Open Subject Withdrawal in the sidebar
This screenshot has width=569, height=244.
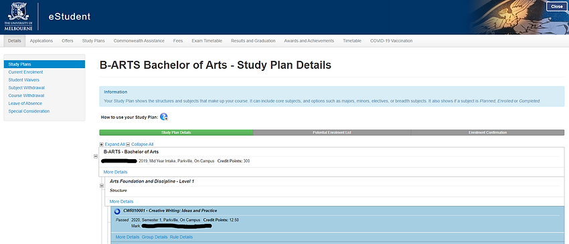click(x=27, y=88)
